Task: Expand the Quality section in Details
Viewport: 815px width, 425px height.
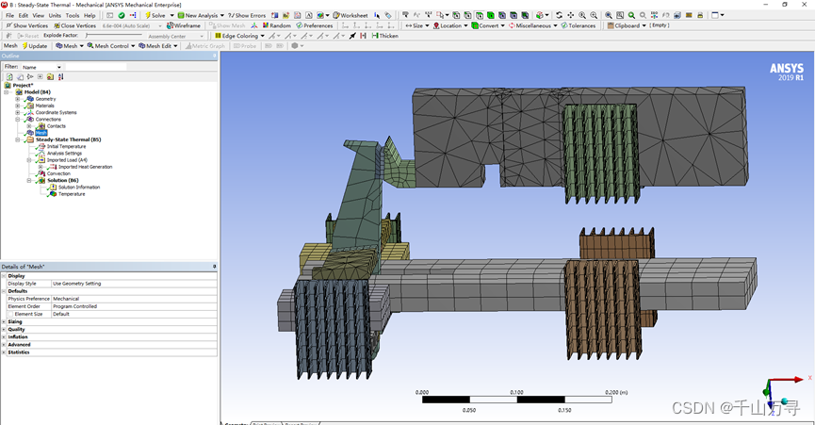Action: [x=4, y=330]
